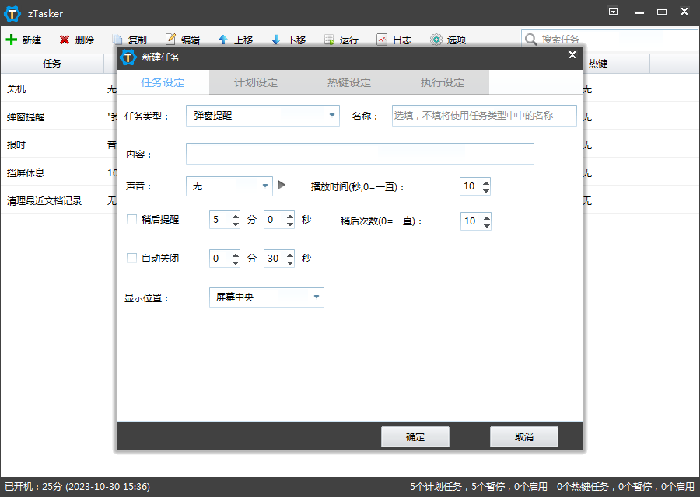Click the 上移 (Move up) arrow icon
The image size is (700, 497).
[x=223, y=40]
